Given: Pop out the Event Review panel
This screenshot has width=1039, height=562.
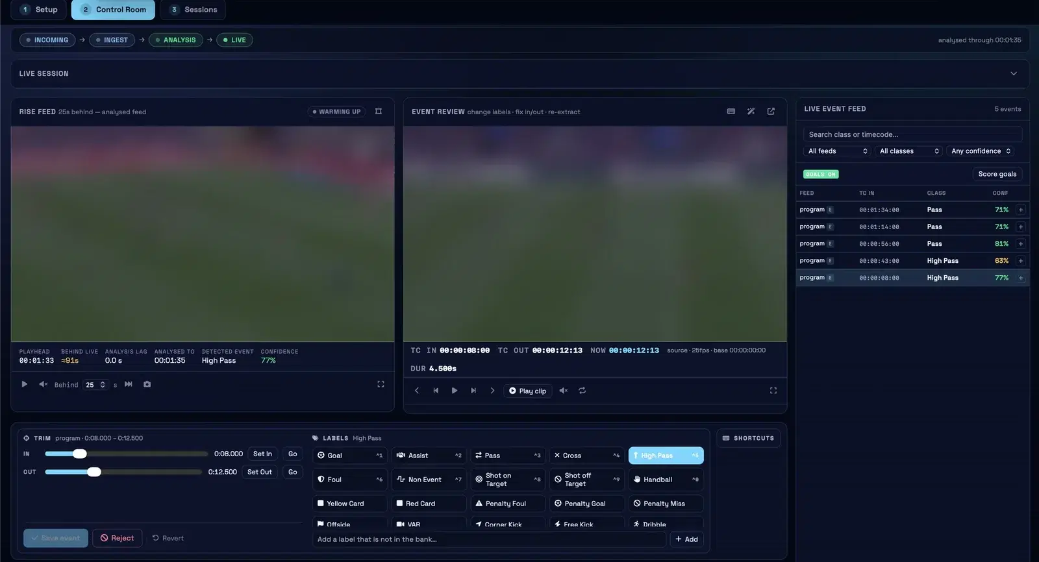Looking at the screenshot, I should tap(771, 112).
